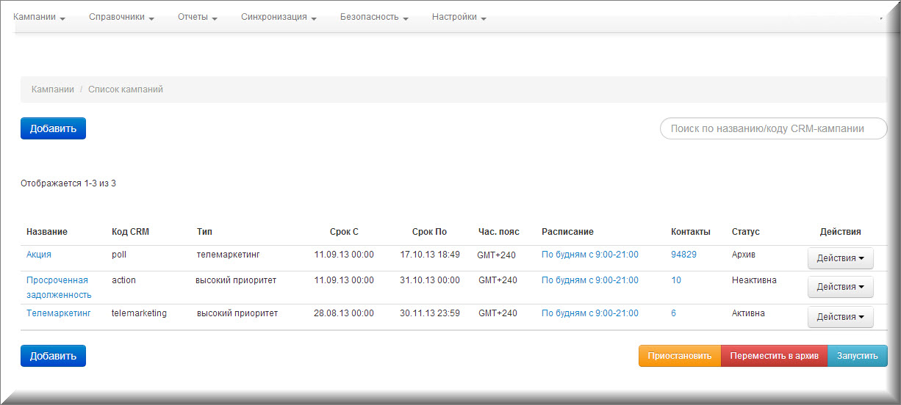Image resolution: width=901 pixels, height=405 pixels.
Task: Expand the Отчеты dropdown menu
Action: (x=197, y=17)
